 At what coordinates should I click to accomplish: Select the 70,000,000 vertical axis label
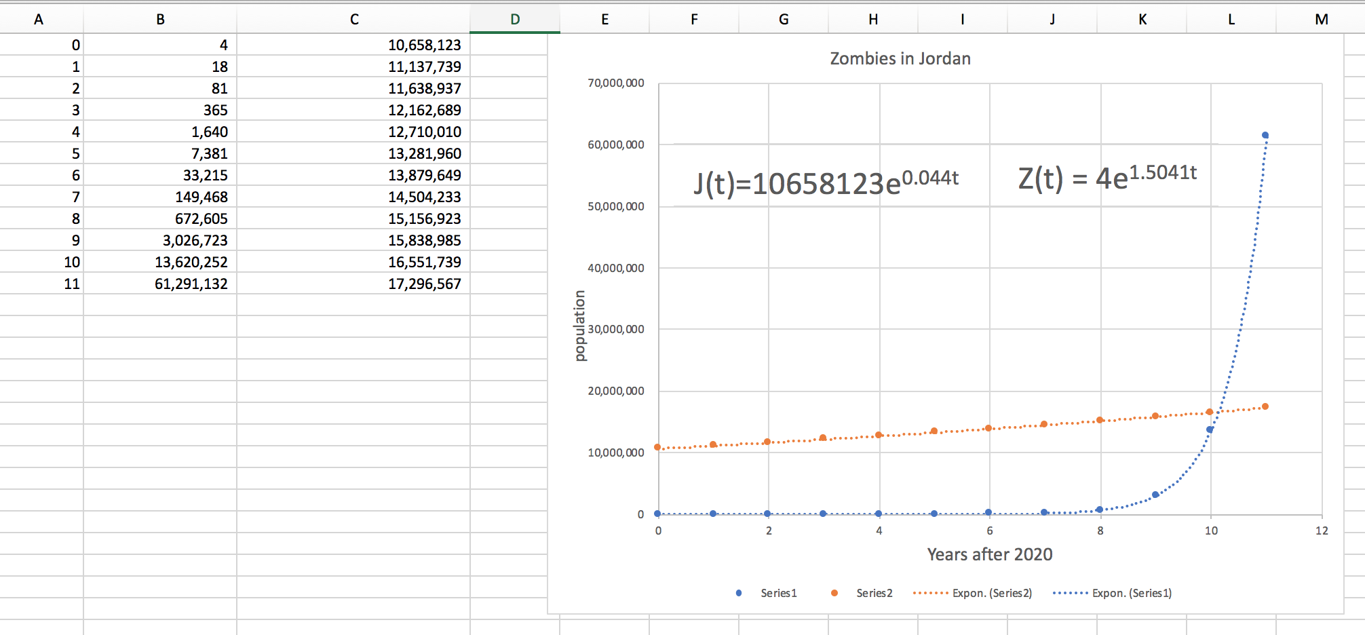(x=616, y=83)
